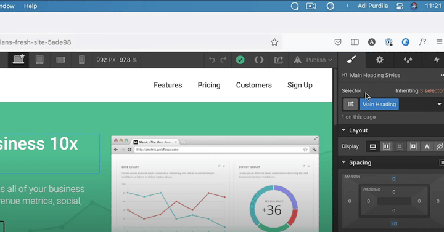Click the Features nav link
This screenshot has height=232, width=444.
pos(168,85)
